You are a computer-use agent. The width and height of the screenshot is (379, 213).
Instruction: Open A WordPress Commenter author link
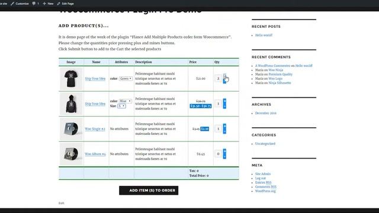coord(272,66)
